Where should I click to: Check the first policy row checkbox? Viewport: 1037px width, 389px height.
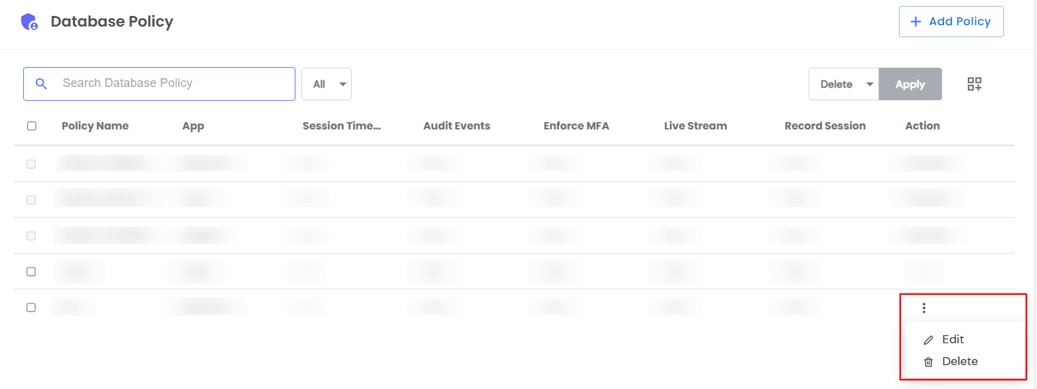[x=31, y=163]
